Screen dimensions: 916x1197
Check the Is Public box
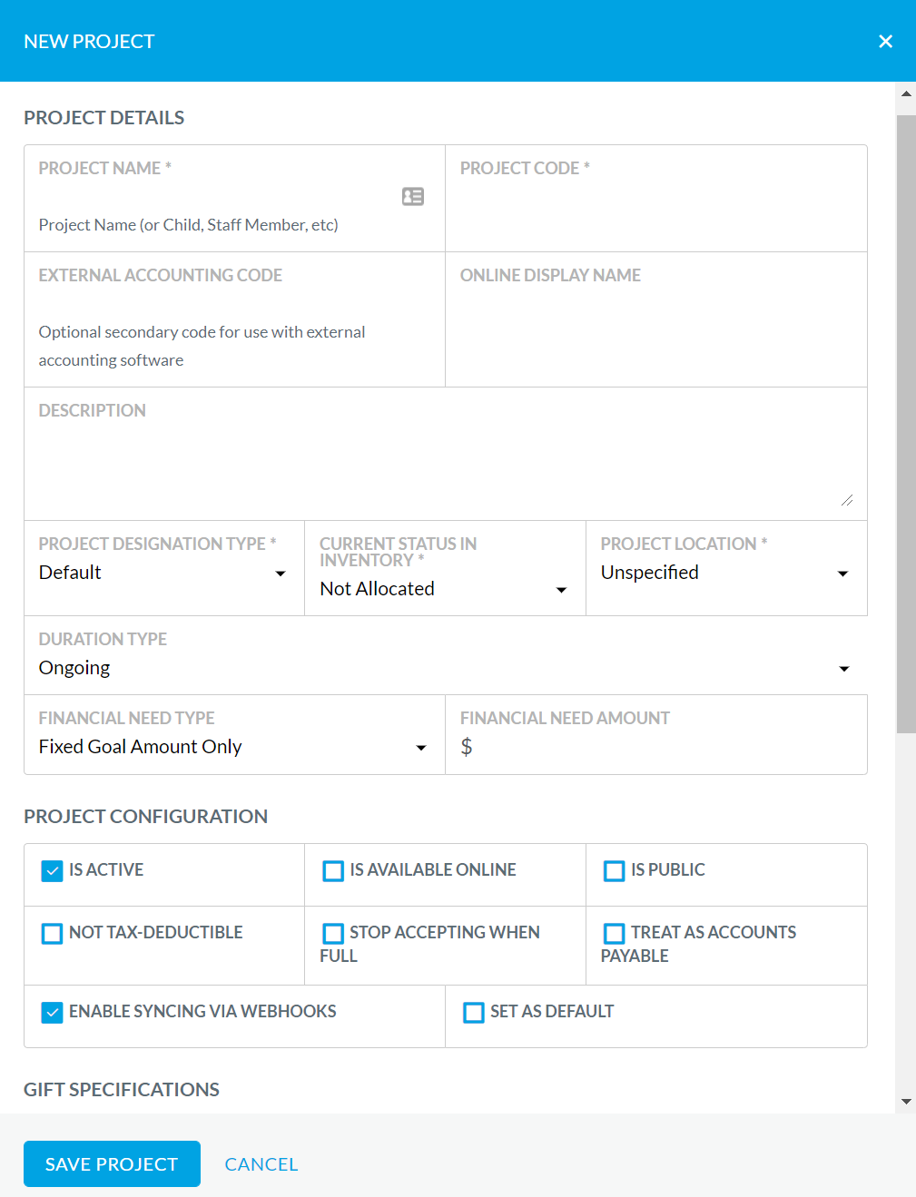(615, 871)
